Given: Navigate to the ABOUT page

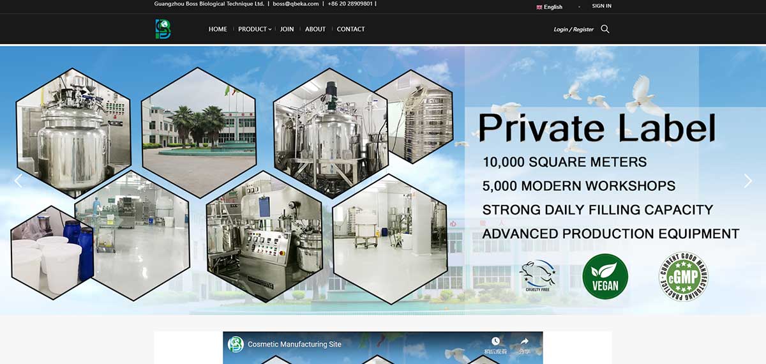Looking at the screenshot, I should [315, 29].
